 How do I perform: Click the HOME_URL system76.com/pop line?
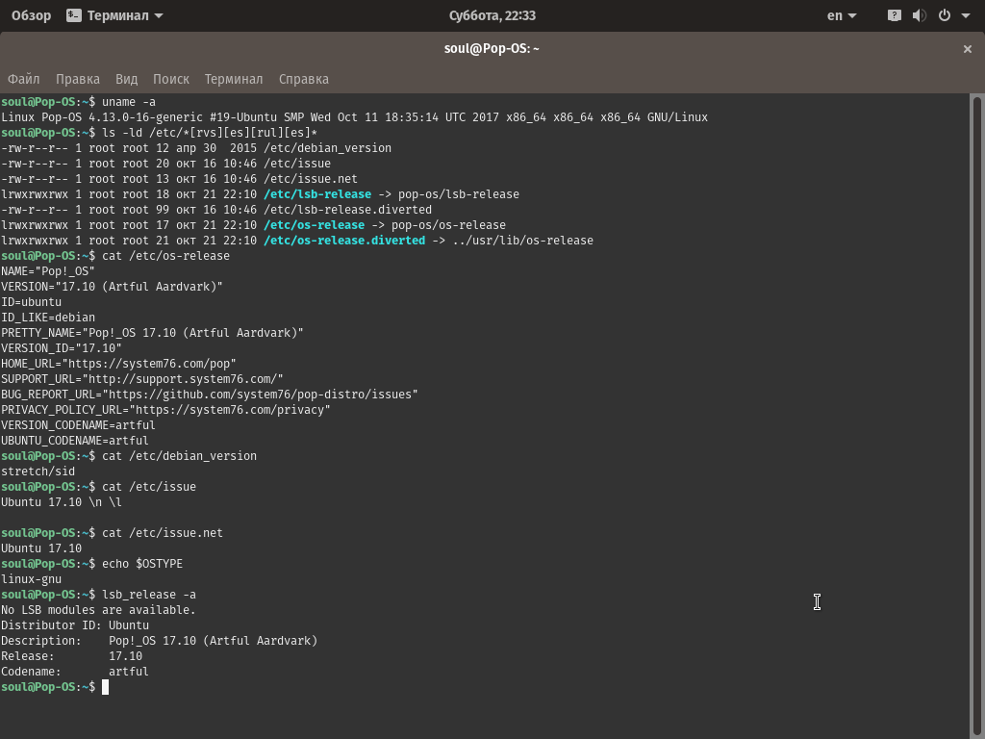point(118,364)
